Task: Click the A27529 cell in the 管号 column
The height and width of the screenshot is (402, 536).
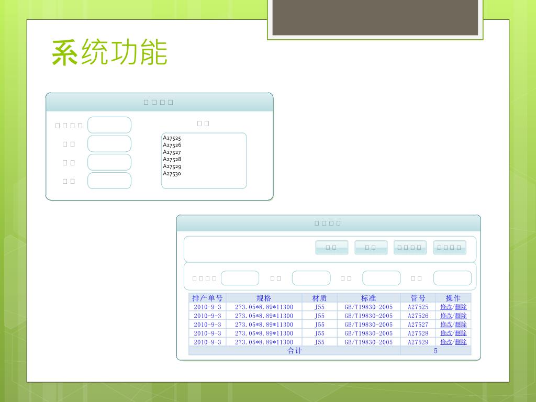Action: [418, 342]
